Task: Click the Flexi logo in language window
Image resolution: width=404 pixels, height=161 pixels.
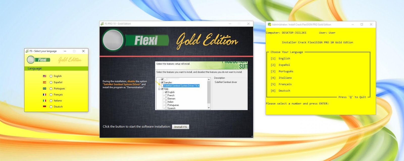Action: click(39, 60)
